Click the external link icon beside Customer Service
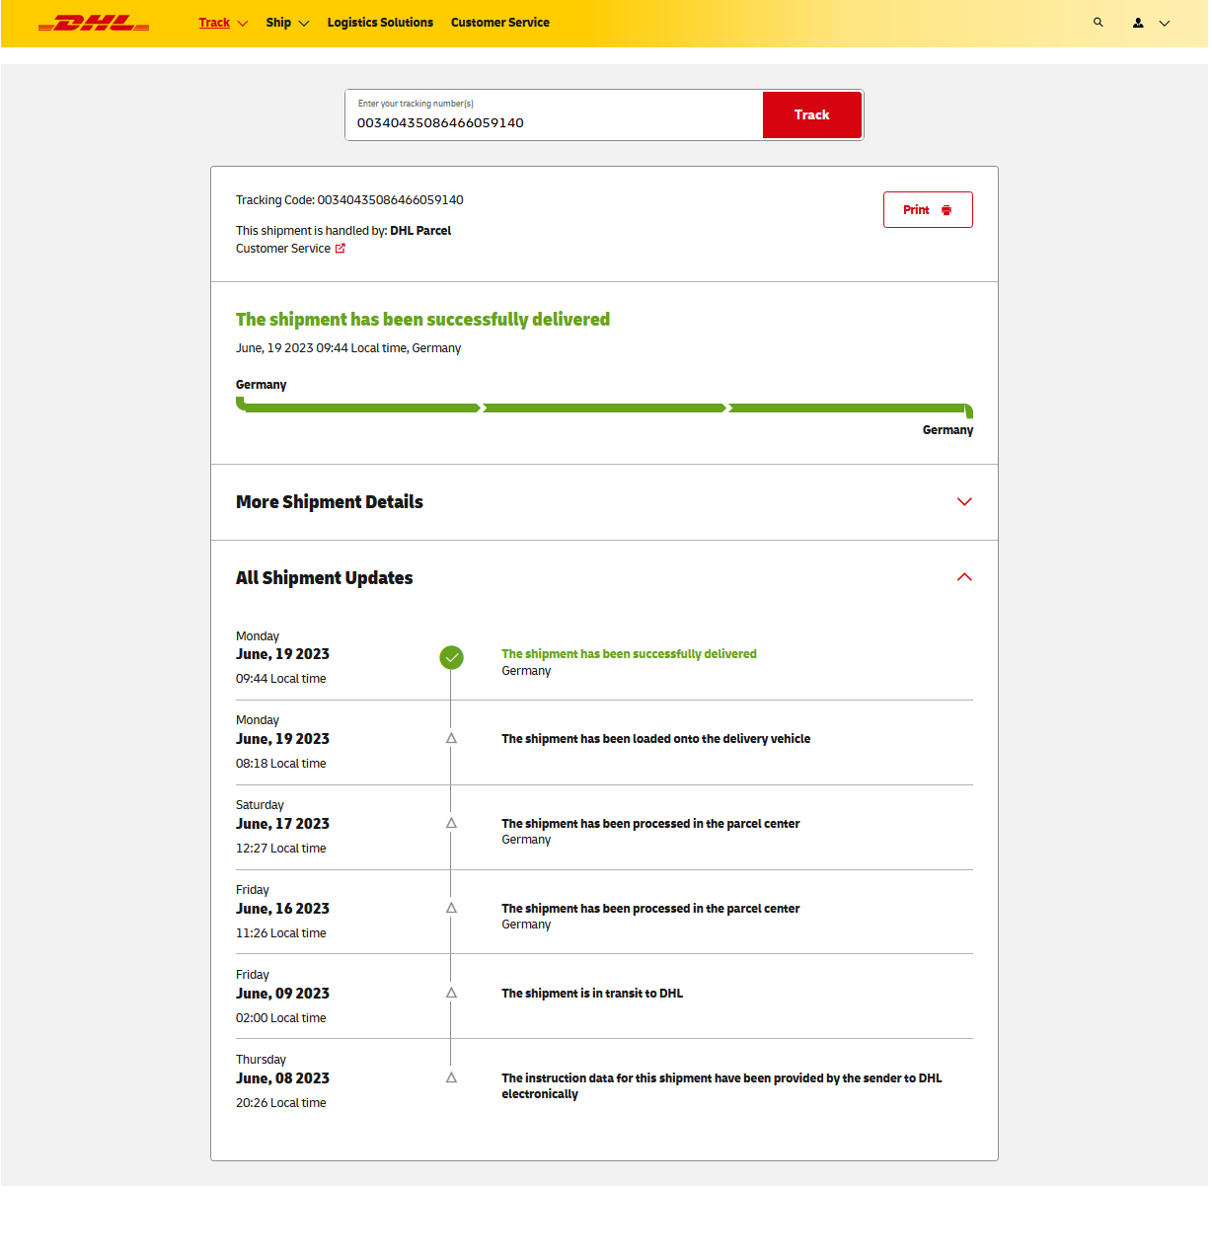Viewport: 1212px width, 1260px height. [341, 249]
